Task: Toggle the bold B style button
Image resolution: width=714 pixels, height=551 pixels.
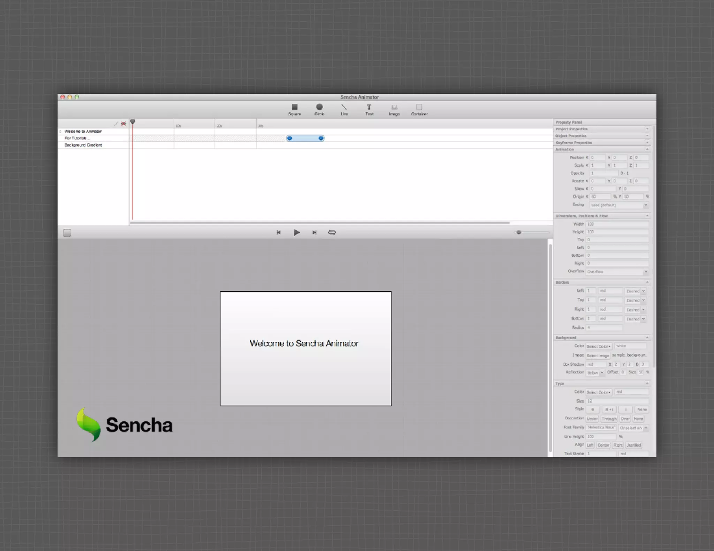Action: point(592,410)
